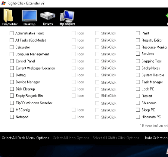
Task: Select the Desktop monitor icon
Action: click(29, 17)
